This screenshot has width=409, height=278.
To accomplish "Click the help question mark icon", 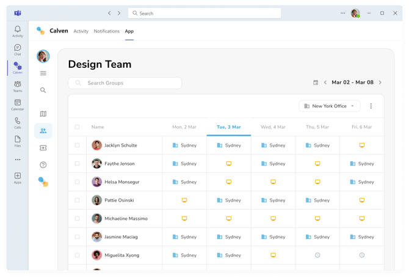I will pos(43,165).
